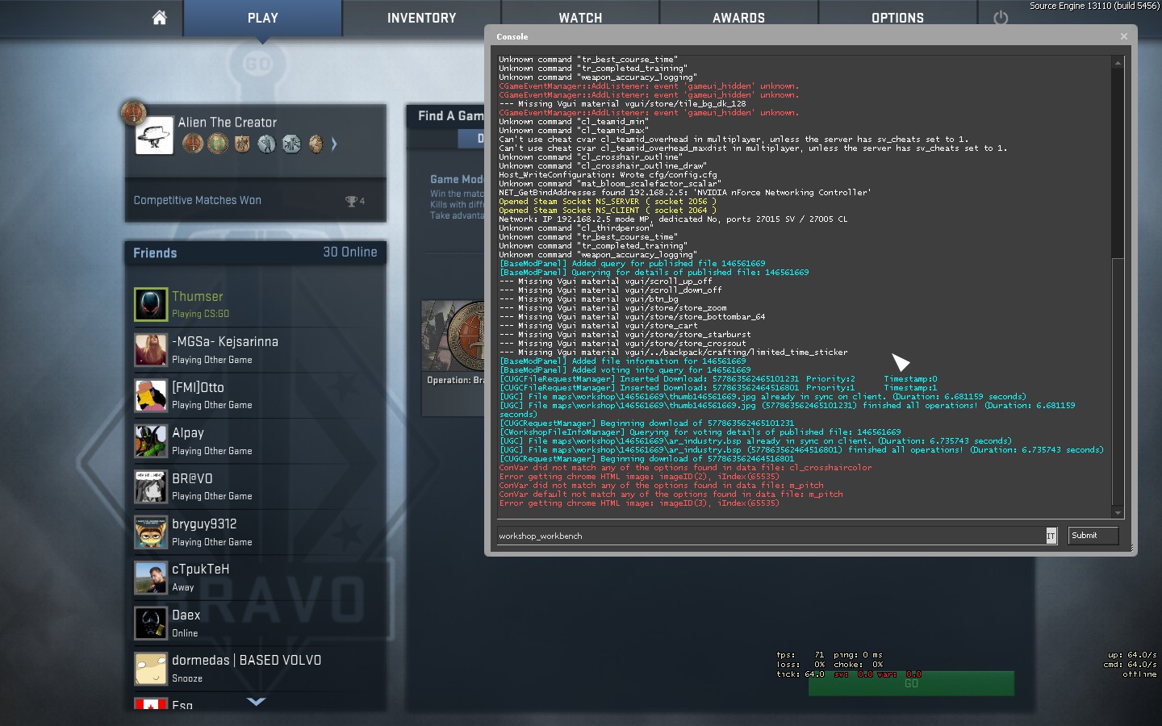Screen dimensions: 1162x726
Task: Click the console scrollbar thumb
Action: tap(1118, 382)
